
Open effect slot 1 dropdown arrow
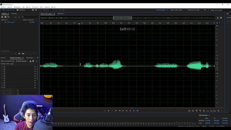point(35,67)
